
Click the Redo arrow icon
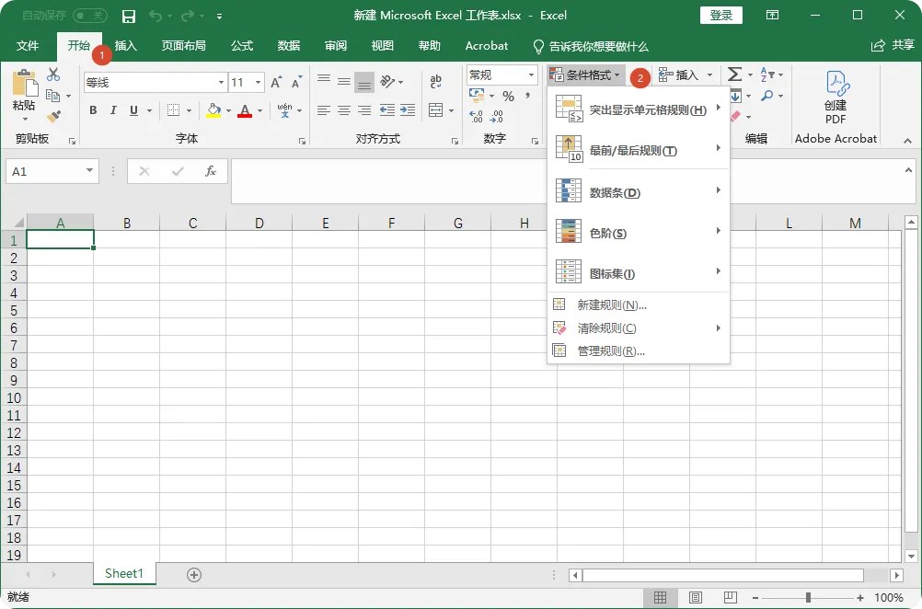click(x=188, y=16)
